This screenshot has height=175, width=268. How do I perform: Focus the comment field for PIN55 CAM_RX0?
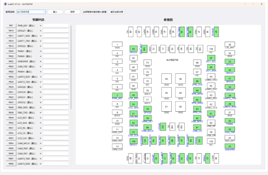[56, 148]
